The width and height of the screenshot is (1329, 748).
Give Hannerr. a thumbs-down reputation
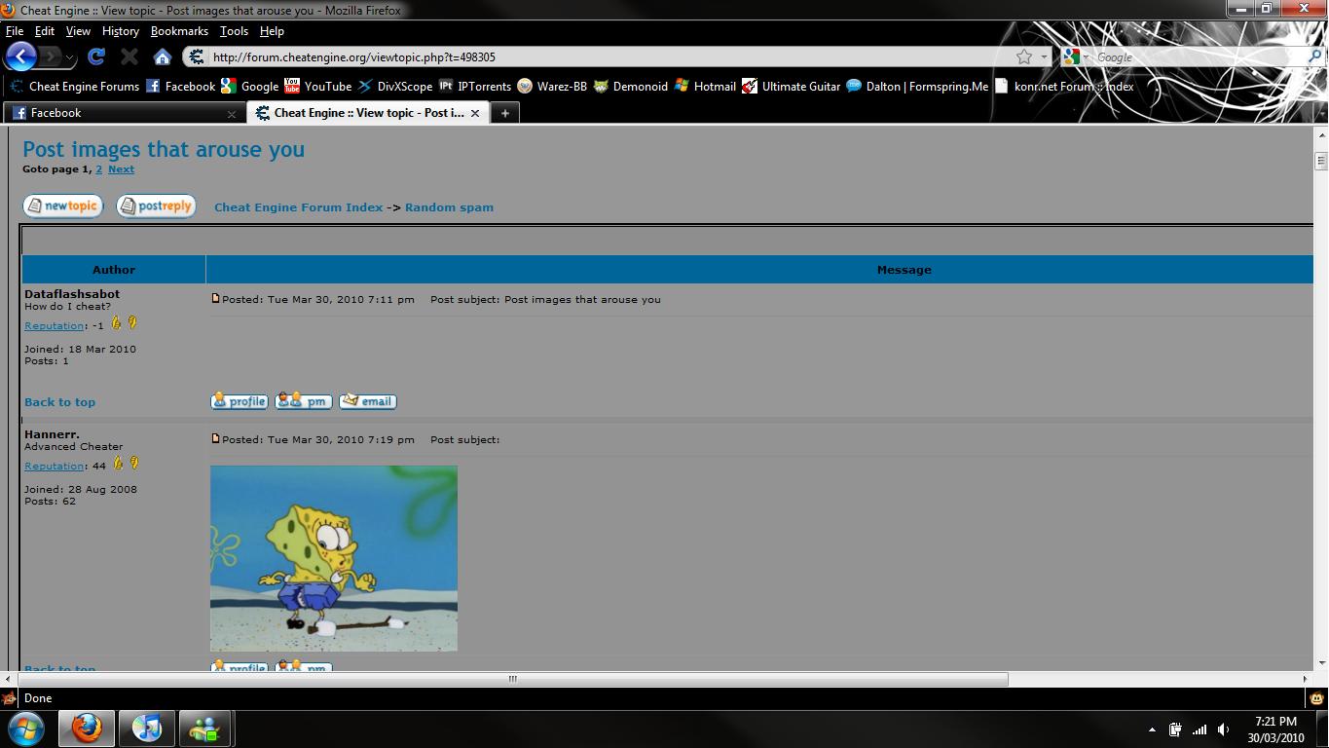pos(132,463)
